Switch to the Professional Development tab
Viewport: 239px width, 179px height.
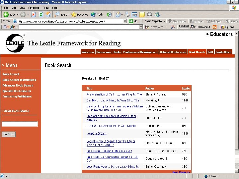140,52
